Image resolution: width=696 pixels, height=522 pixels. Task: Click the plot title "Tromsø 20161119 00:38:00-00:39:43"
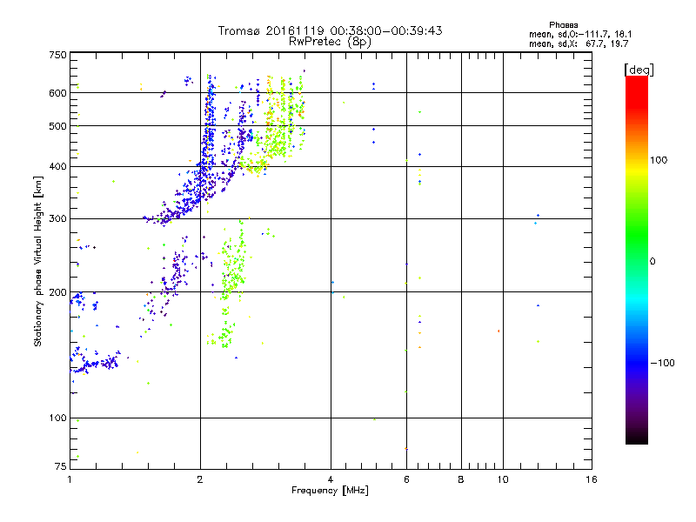pos(330,30)
